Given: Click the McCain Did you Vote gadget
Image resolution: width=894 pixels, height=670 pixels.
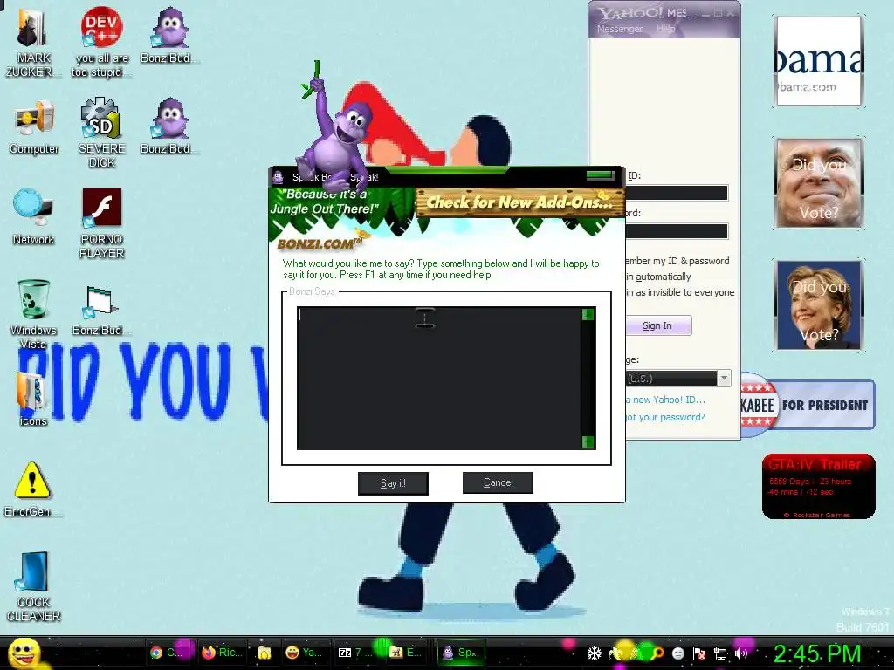Looking at the screenshot, I should tap(819, 183).
